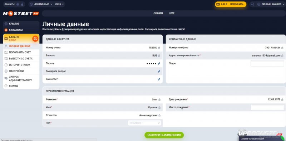Click the Apple download icon
Screen dimensions: 286x141
pyautogui.click(x=22, y=4)
